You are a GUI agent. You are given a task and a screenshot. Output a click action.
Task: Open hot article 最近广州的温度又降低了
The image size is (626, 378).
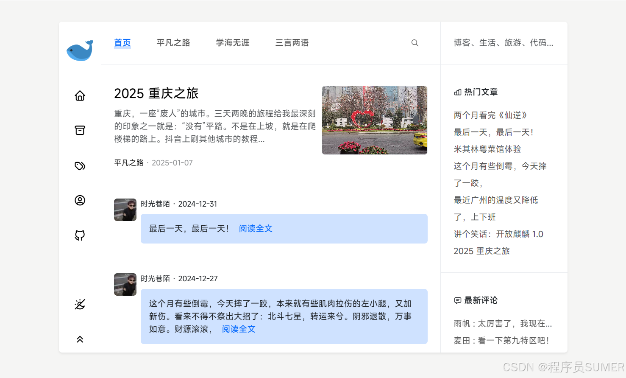pos(496,209)
